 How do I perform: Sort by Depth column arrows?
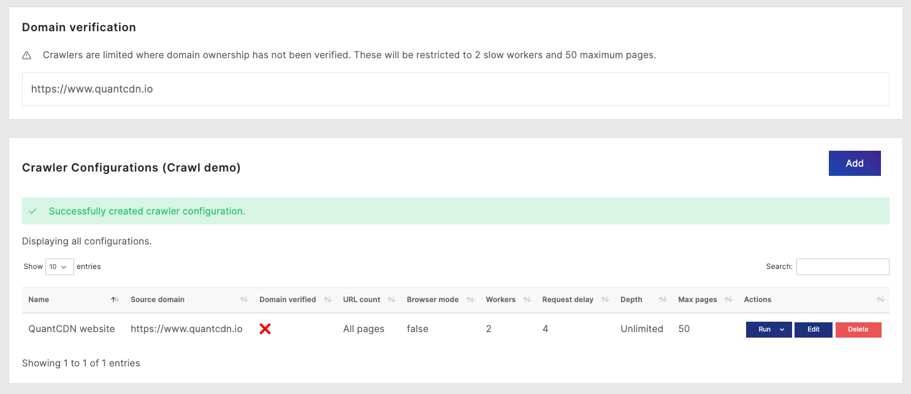pyautogui.click(x=662, y=300)
